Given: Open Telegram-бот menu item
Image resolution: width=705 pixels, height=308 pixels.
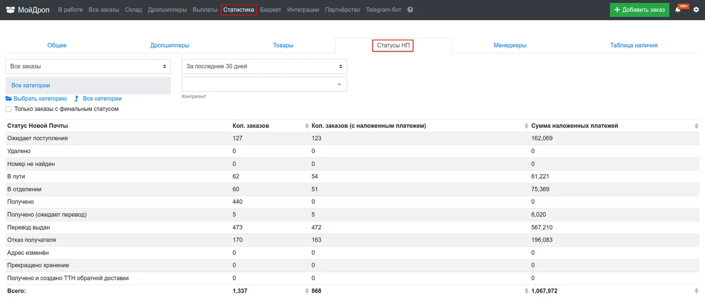Looking at the screenshot, I should coord(384,10).
